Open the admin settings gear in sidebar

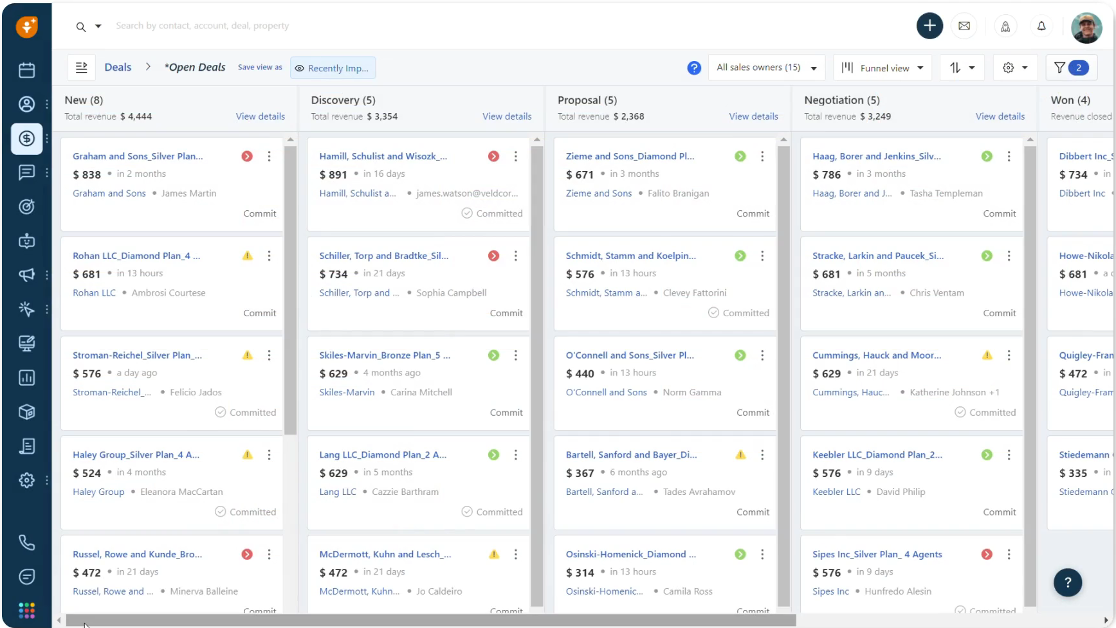[x=26, y=480]
